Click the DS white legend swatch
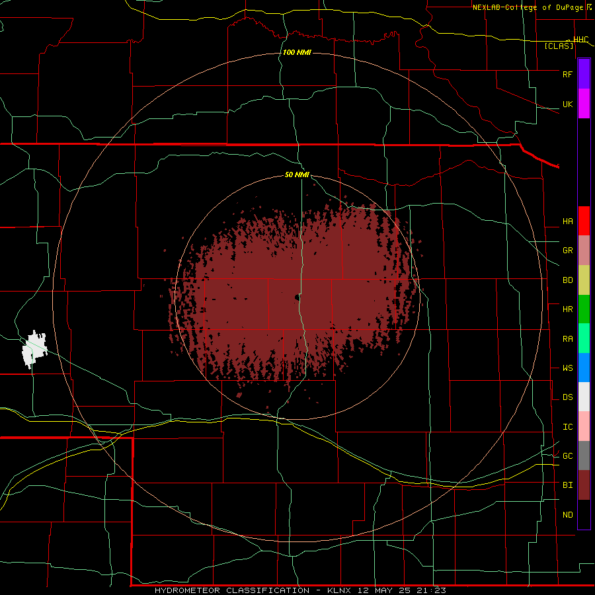This screenshot has height=595, width=595. click(584, 397)
